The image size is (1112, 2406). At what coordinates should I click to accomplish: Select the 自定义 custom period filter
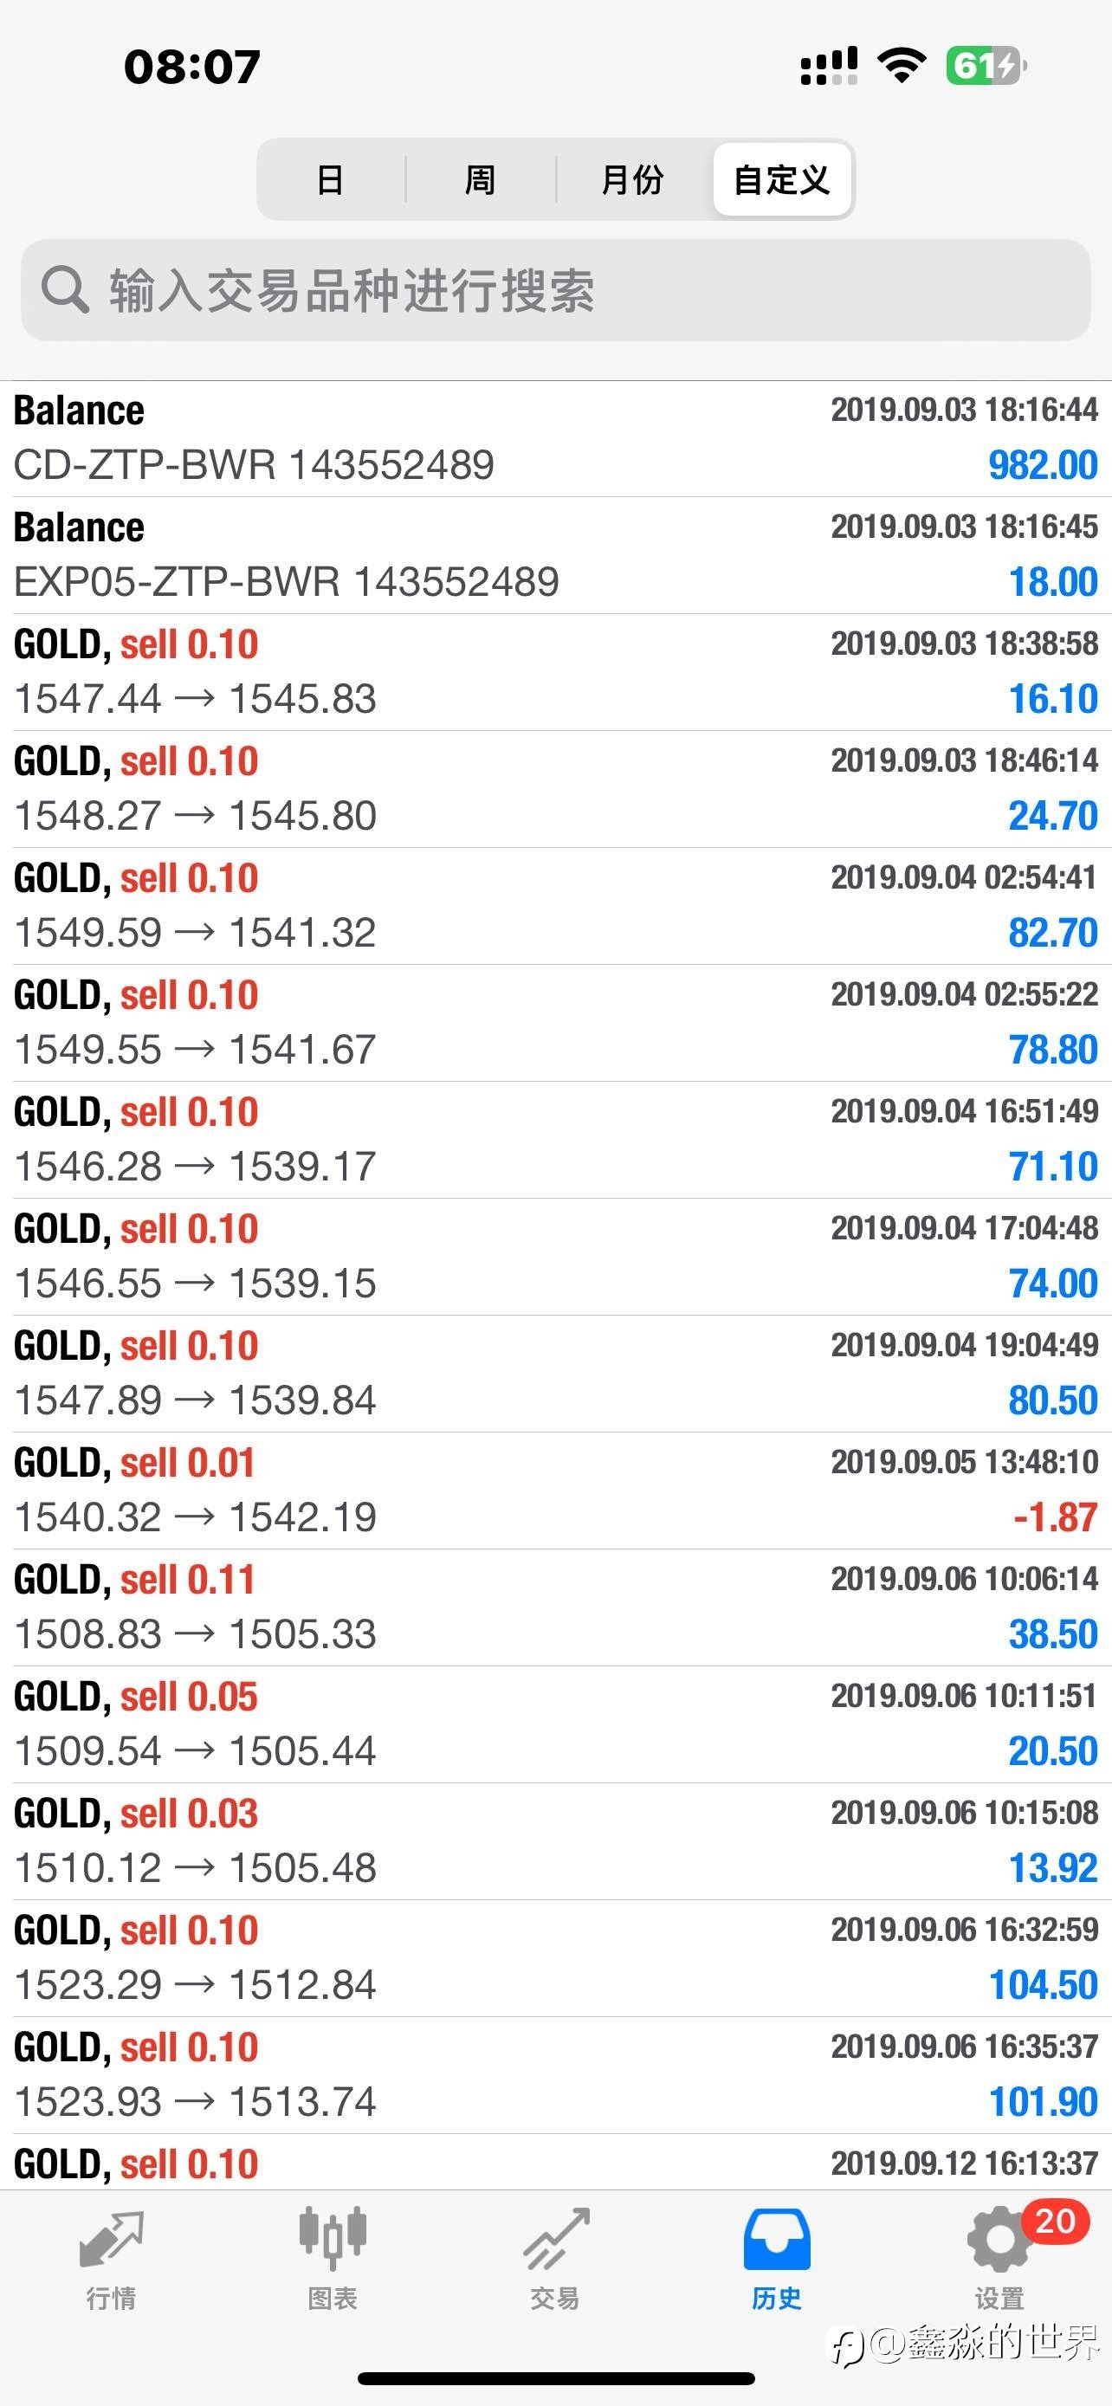pyautogui.click(x=781, y=179)
